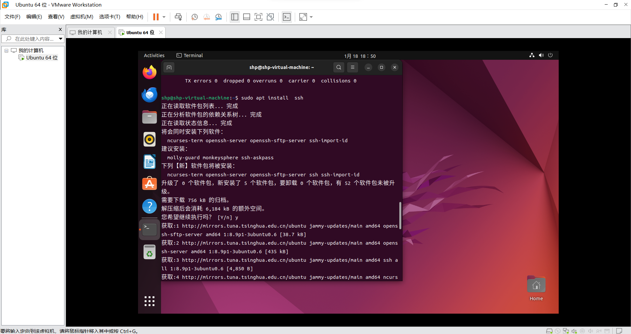This screenshot has width=631, height=334.
Task: Open the Trash icon in the dock
Action: 150,252
